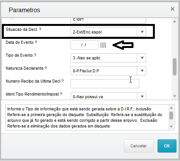Click the Data do Evento date field

point(85,45)
